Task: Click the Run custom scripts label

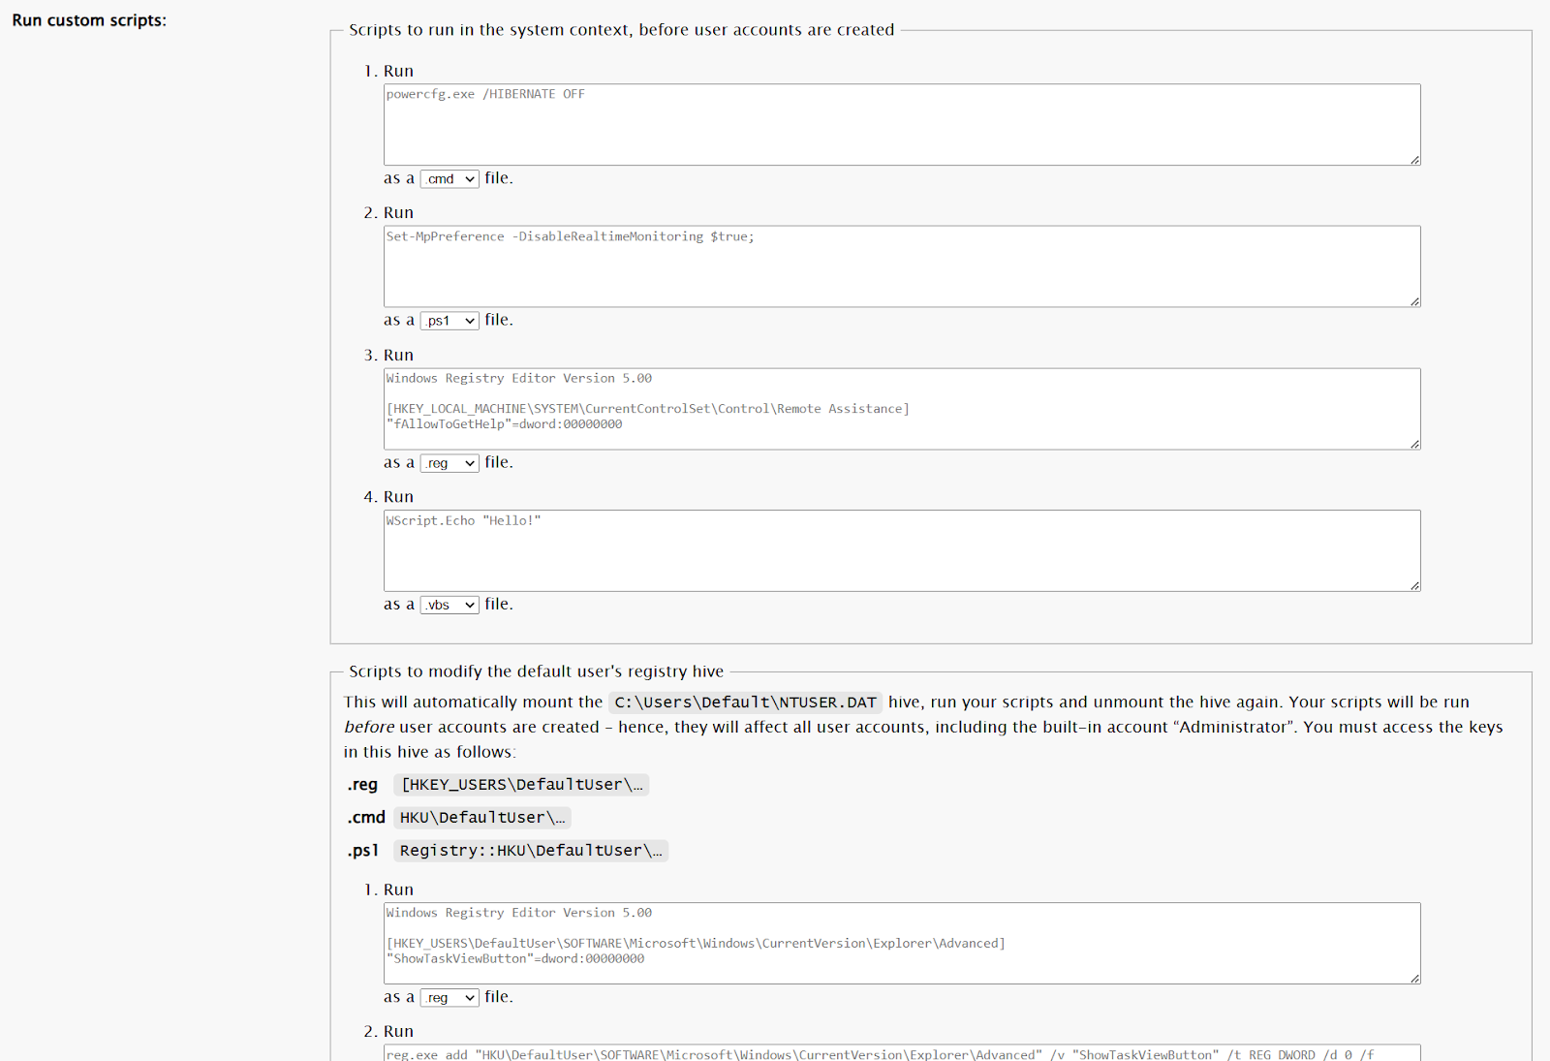Action: click(x=88, y=19)
